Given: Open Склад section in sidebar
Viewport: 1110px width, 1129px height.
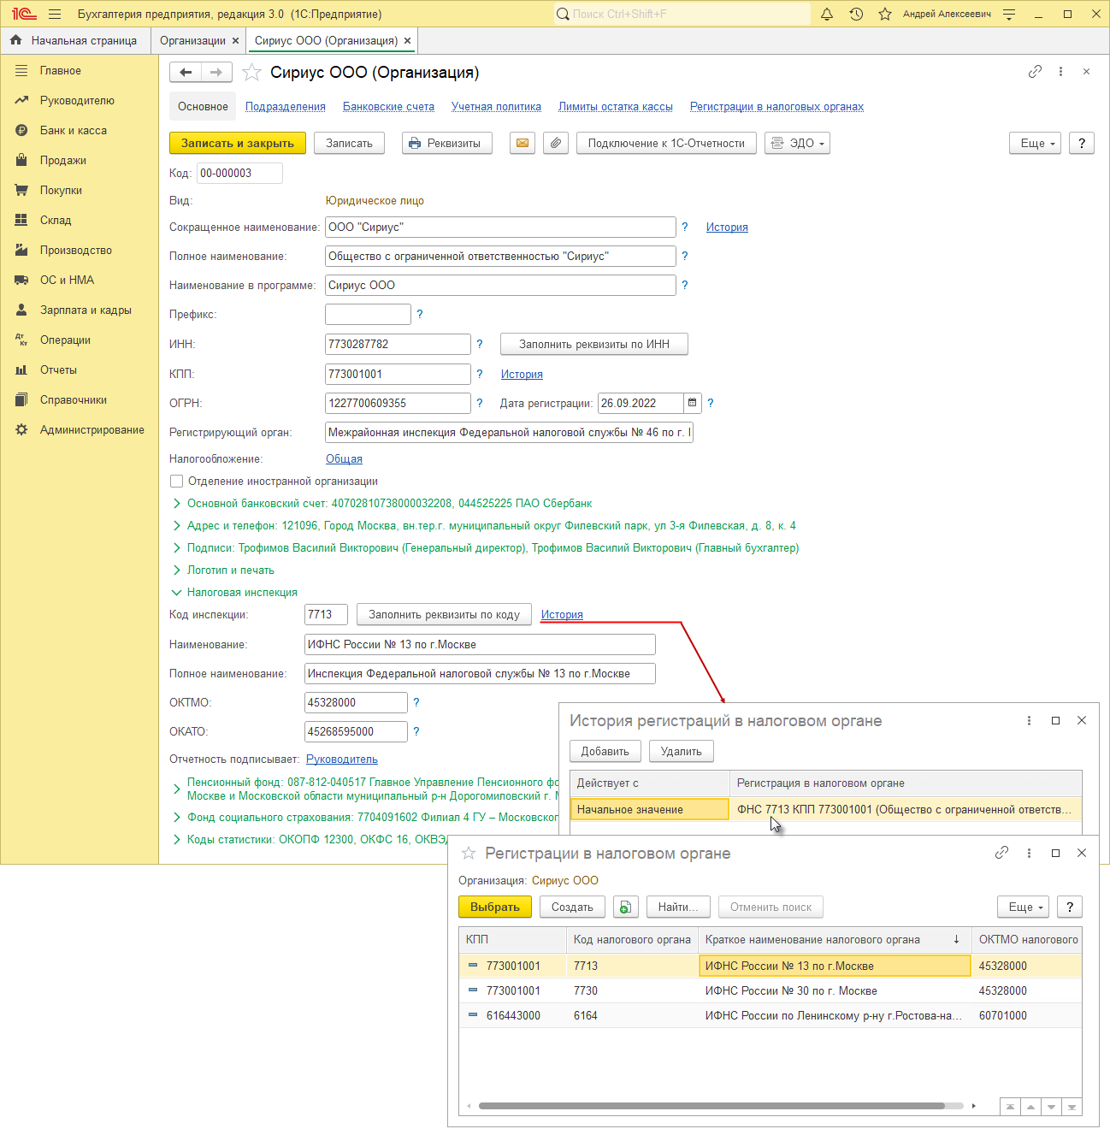Looking at the screenshot, I should click(x=56, y=221).
